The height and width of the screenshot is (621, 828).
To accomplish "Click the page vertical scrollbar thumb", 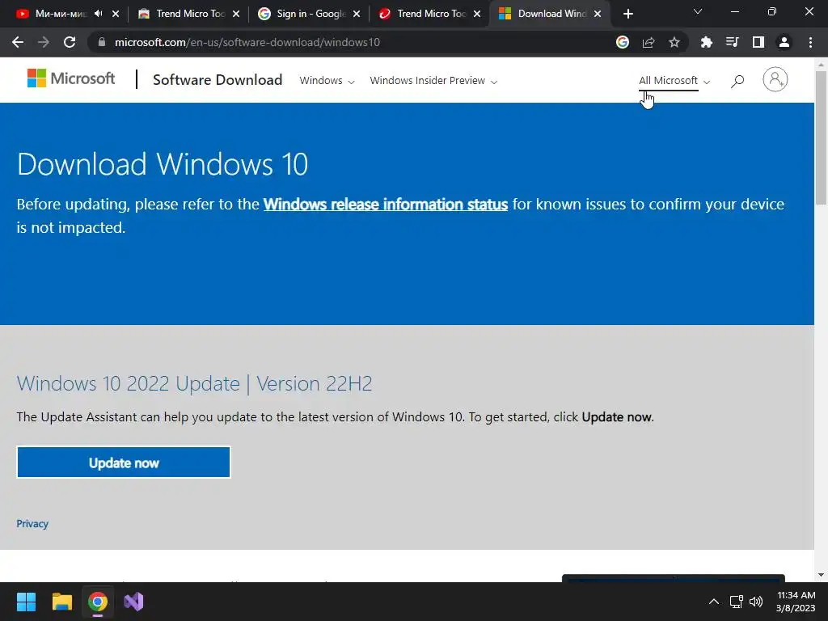I will pos(822,137).
